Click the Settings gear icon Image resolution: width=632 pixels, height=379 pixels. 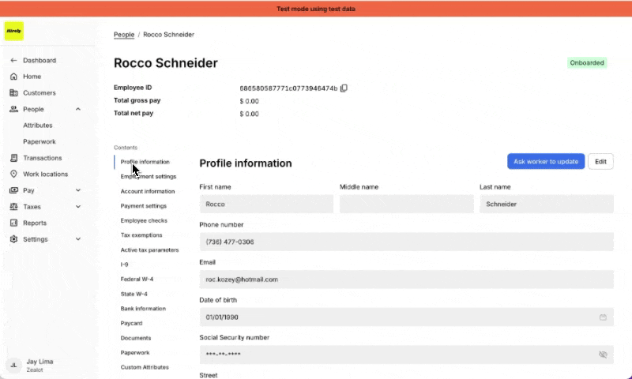[13, 239]
